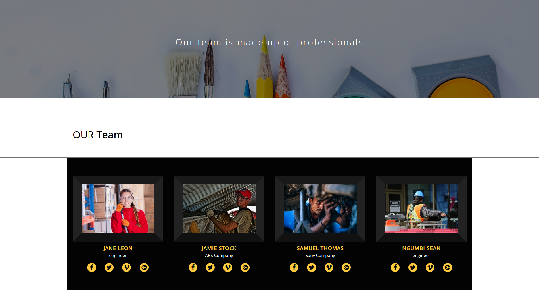View Ngumbi Sean's construction worker photo

421,209
